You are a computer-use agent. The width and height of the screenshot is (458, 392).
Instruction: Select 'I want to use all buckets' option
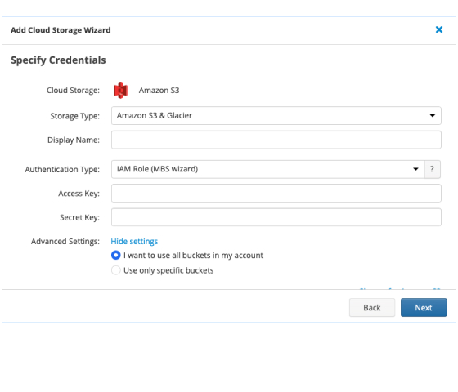(115, 255)
